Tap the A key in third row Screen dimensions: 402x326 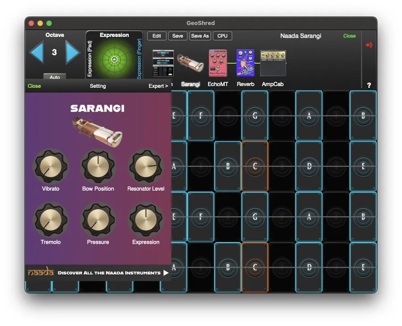click(x=309, y=217)
